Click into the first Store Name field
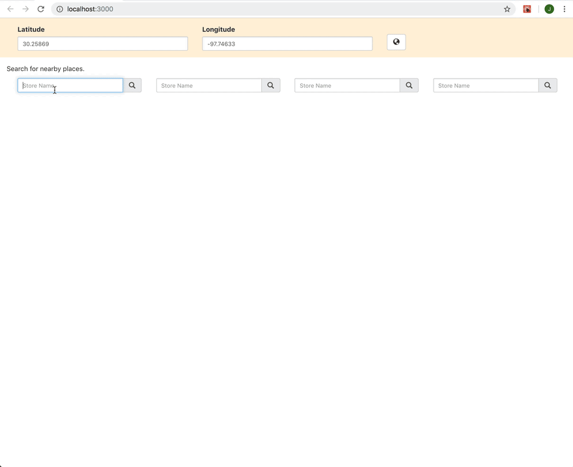This screenshot has height=467, width=573. [70, 85]
